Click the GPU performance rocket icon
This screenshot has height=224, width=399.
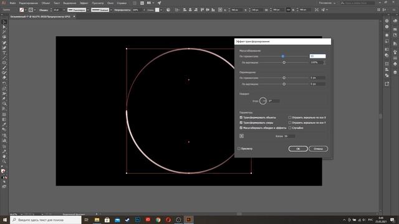point(160,3)
